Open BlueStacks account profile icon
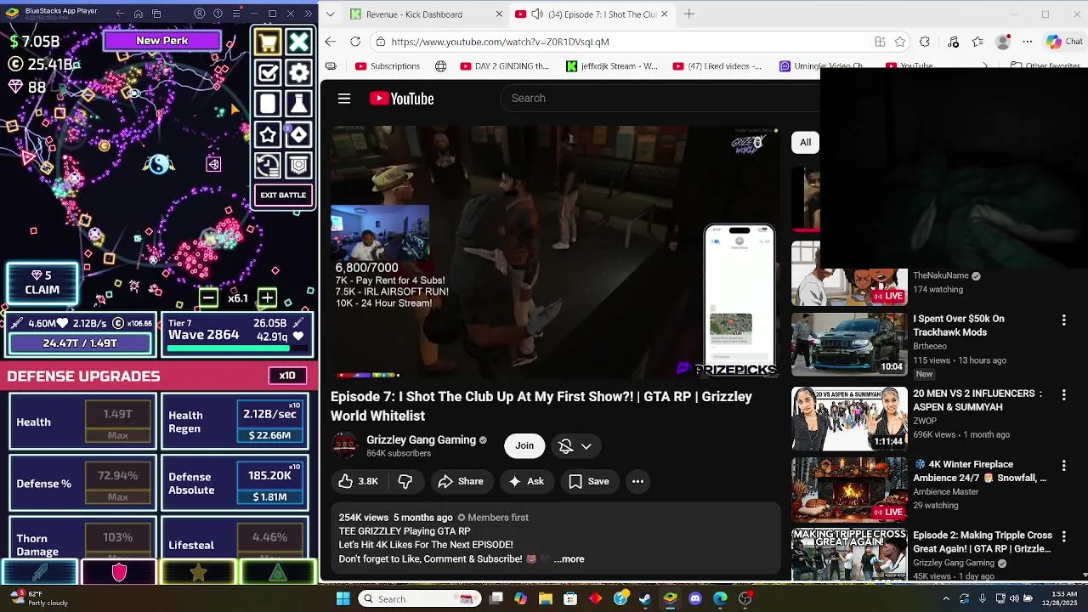 (x=200, y=14)
